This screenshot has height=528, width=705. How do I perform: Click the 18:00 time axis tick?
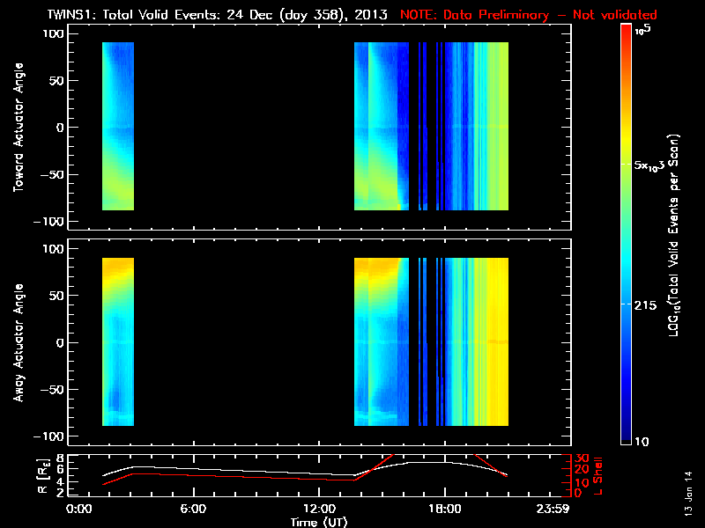point(444,509)
